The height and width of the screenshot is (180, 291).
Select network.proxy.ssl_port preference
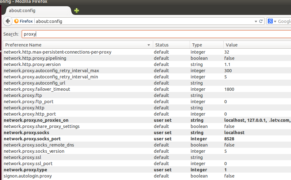pos(28,164)
